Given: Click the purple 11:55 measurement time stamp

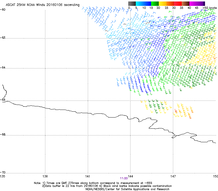Looking at the screenshot, I should pyautogui.click(x=124, y=178).
